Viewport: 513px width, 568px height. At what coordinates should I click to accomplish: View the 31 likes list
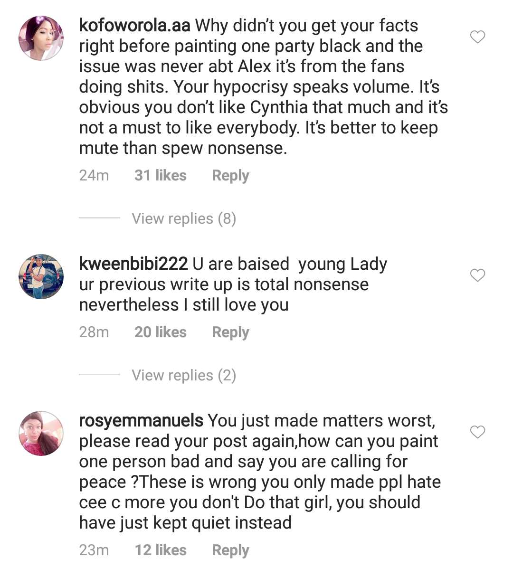[161, 175]
